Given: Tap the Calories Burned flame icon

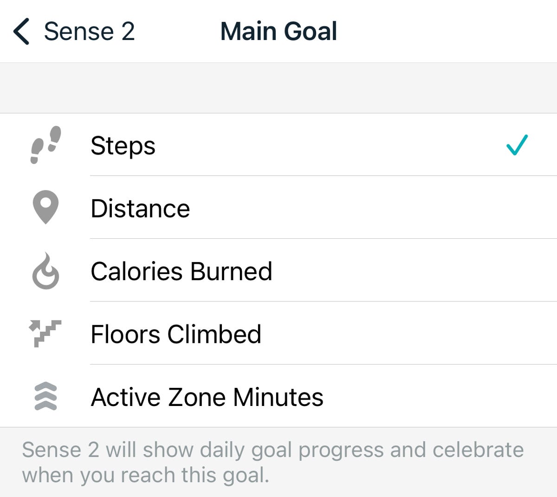Looking at the screenshot, I should point(45,271).
